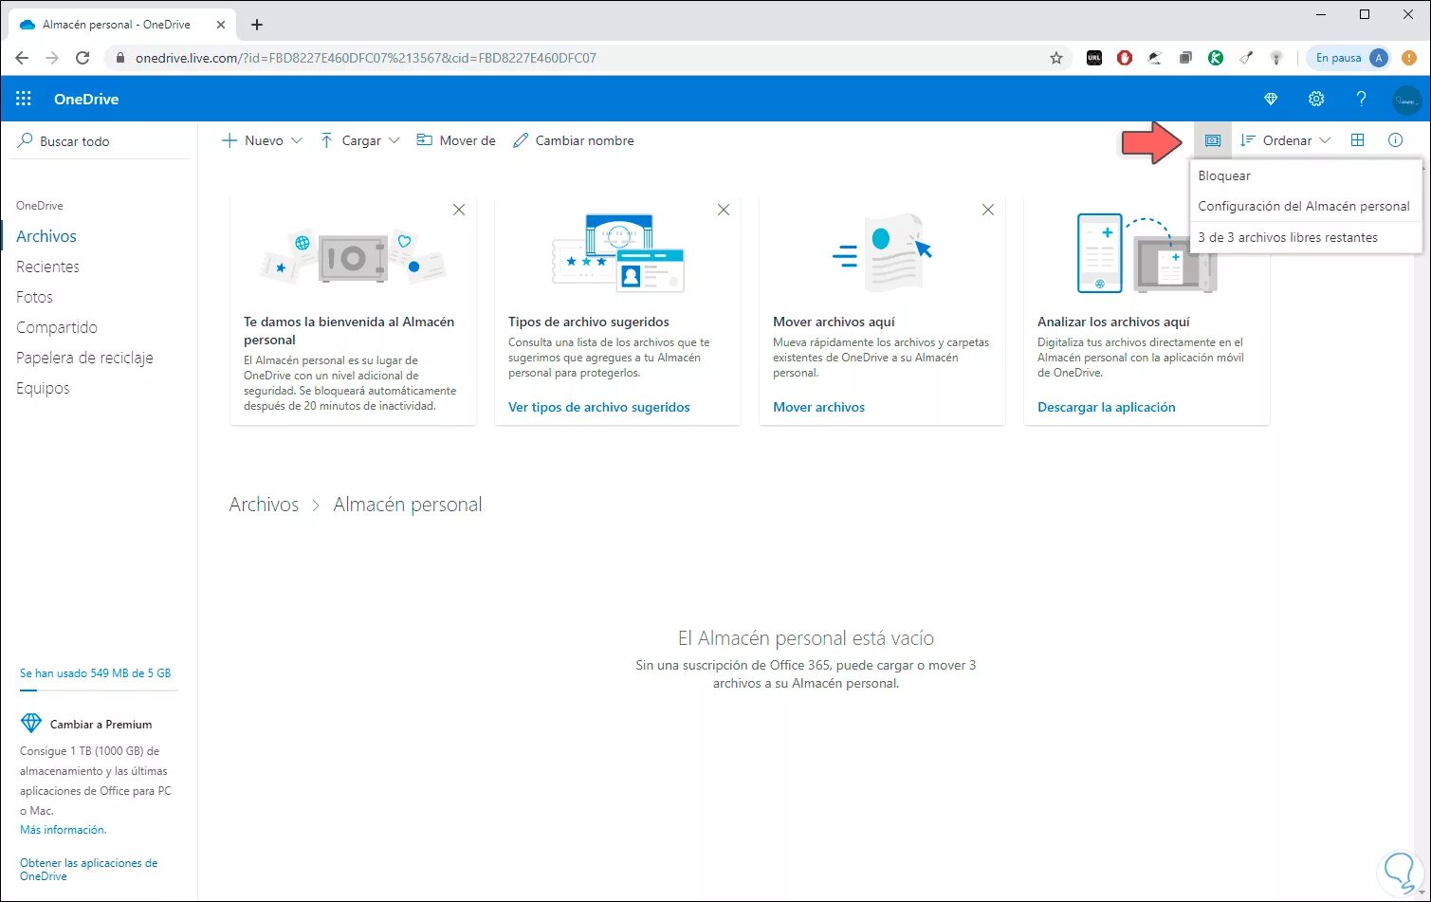Go to Recientes in the sidebar
This screenshot has width=1431, height=902.
47,267
